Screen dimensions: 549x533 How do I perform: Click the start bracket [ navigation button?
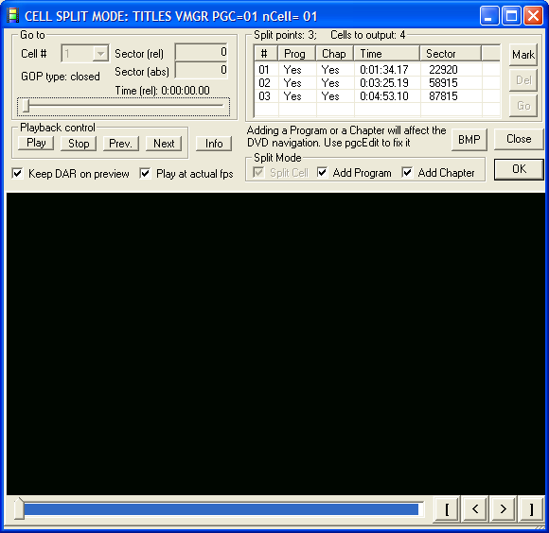tap(447, 508)
